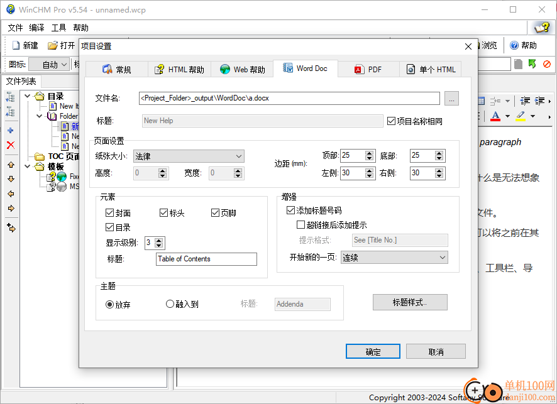The height and width of the screenshot is (404, 557).
Task: Click the 新建 new file toolbar icon
Action: click(16, 45)
